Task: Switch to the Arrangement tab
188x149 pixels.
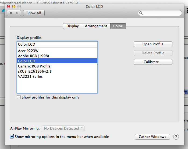Action: (x=96, y=26)
